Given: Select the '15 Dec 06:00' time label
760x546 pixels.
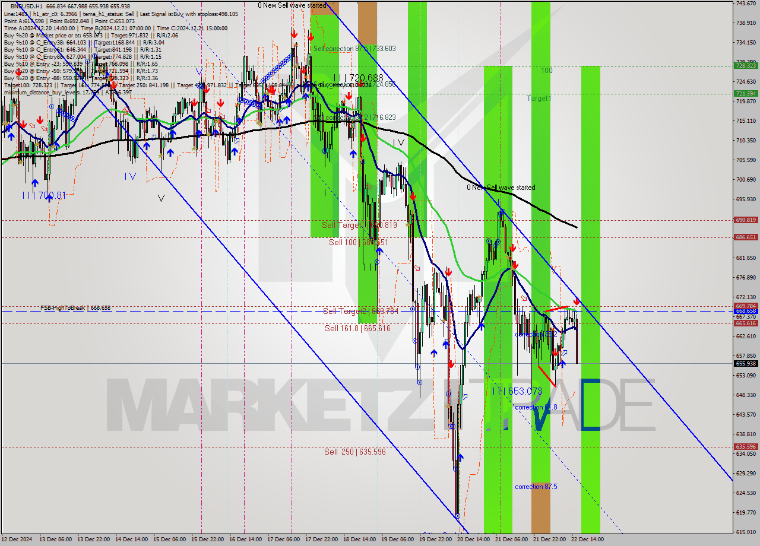Looking at the screenshot, I should [x=169, y=539].
